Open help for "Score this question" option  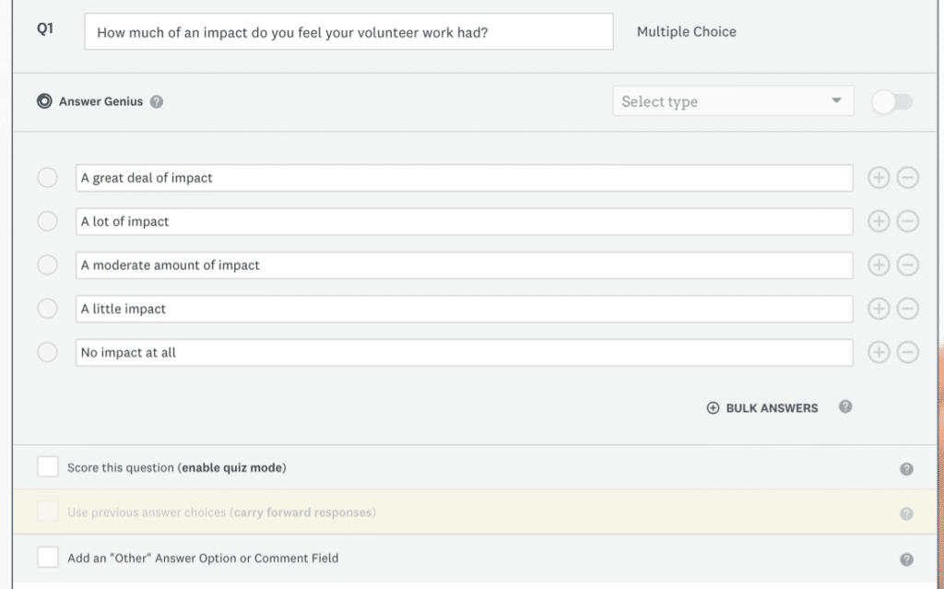click(x=906, y=466)
